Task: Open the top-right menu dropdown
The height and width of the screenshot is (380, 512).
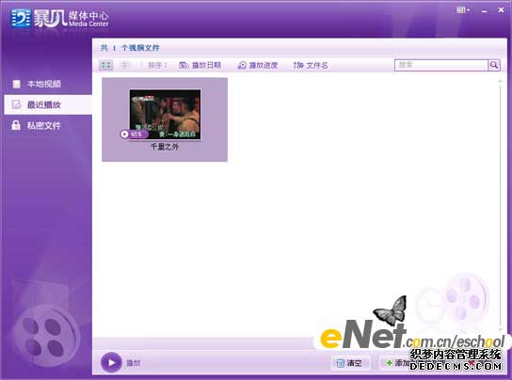Action: pyautogui.click(x=463, y=10)
